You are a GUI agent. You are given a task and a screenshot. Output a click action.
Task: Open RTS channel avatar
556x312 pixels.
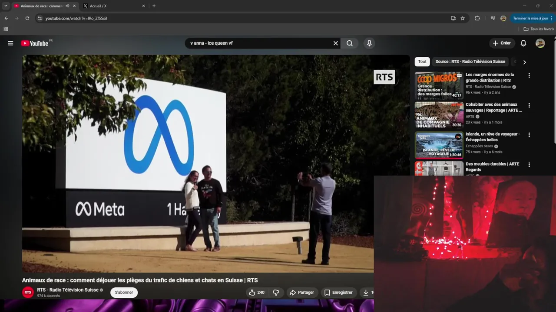pyautogui.click(x=28, y=292)
